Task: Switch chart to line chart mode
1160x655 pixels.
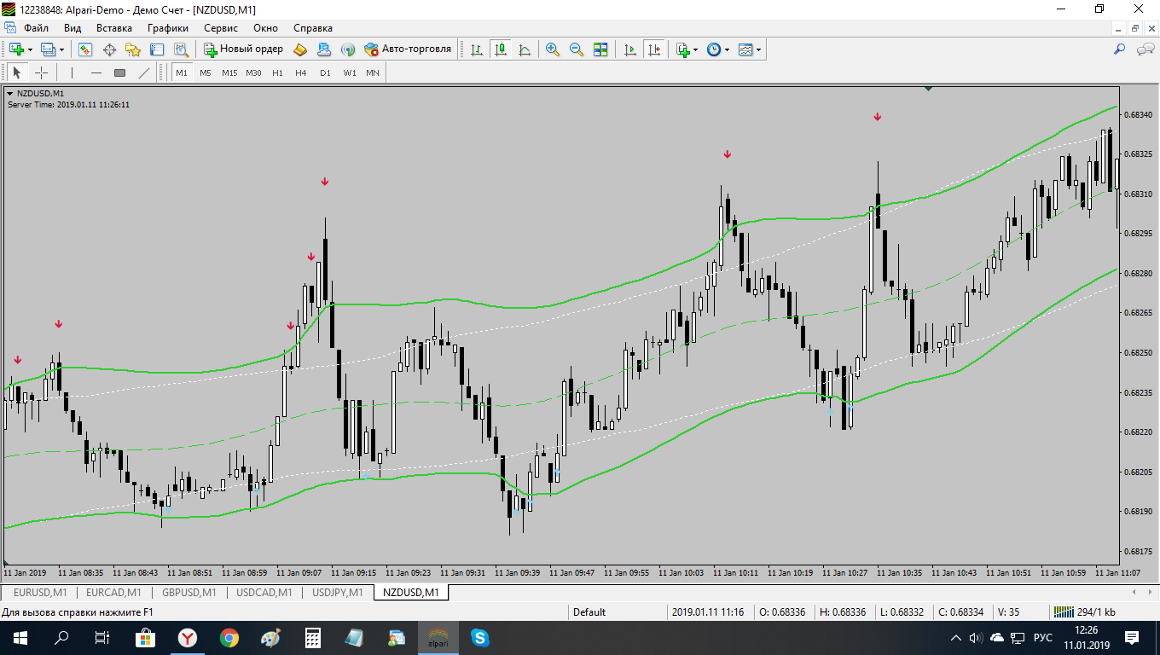Action: (x=525, y=49)
